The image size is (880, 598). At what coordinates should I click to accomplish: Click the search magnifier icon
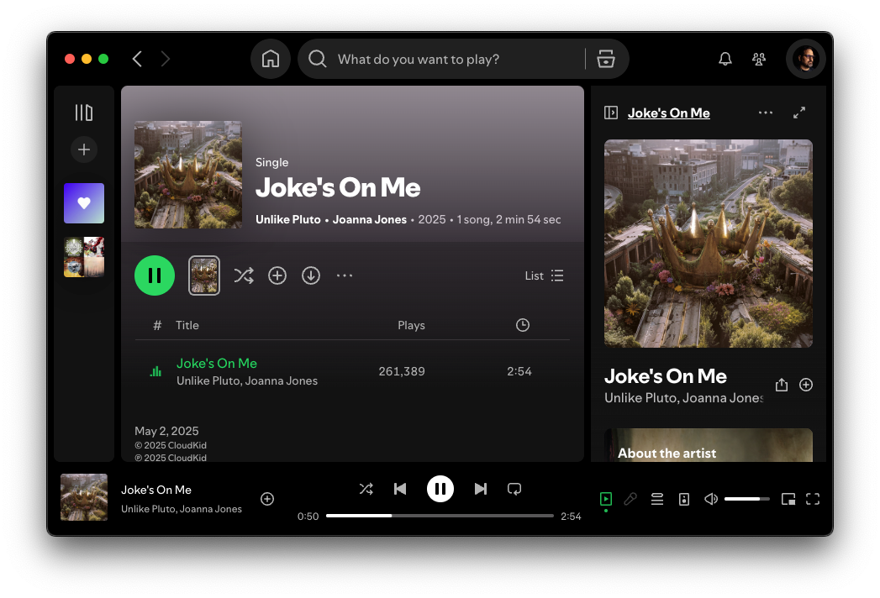[318, 59]
